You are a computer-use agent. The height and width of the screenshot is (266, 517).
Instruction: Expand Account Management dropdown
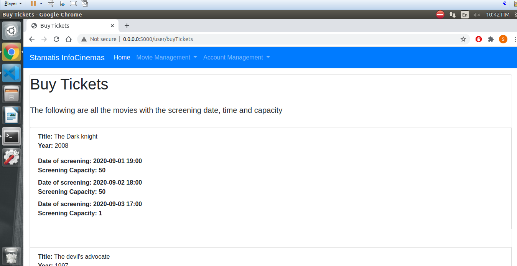point(237,57)
